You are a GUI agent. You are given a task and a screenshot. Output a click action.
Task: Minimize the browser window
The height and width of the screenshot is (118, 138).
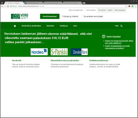(x=131, y=1)
